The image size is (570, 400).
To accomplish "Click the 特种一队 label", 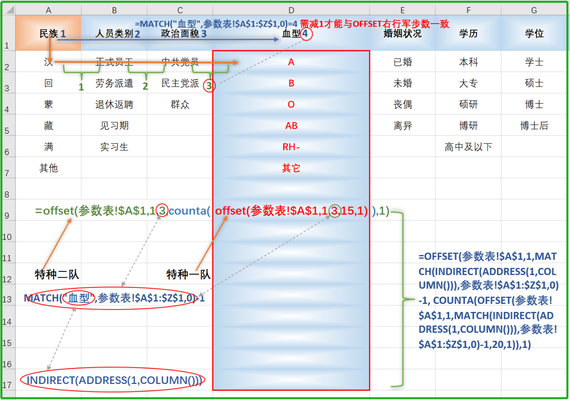I will (188, 275).
